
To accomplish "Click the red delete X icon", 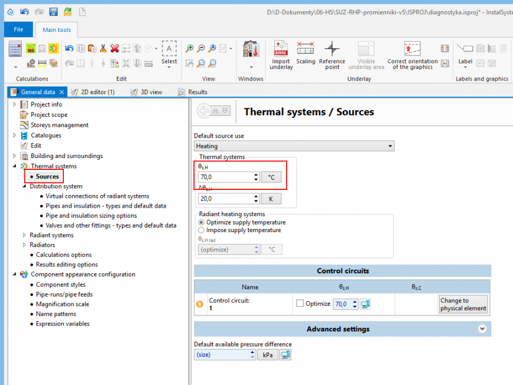I will click(x=115, y=48).
